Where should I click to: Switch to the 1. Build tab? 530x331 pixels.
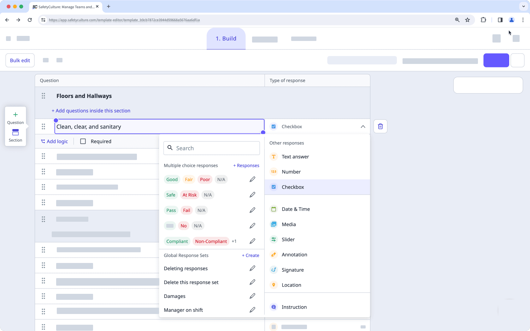point(226,38)
